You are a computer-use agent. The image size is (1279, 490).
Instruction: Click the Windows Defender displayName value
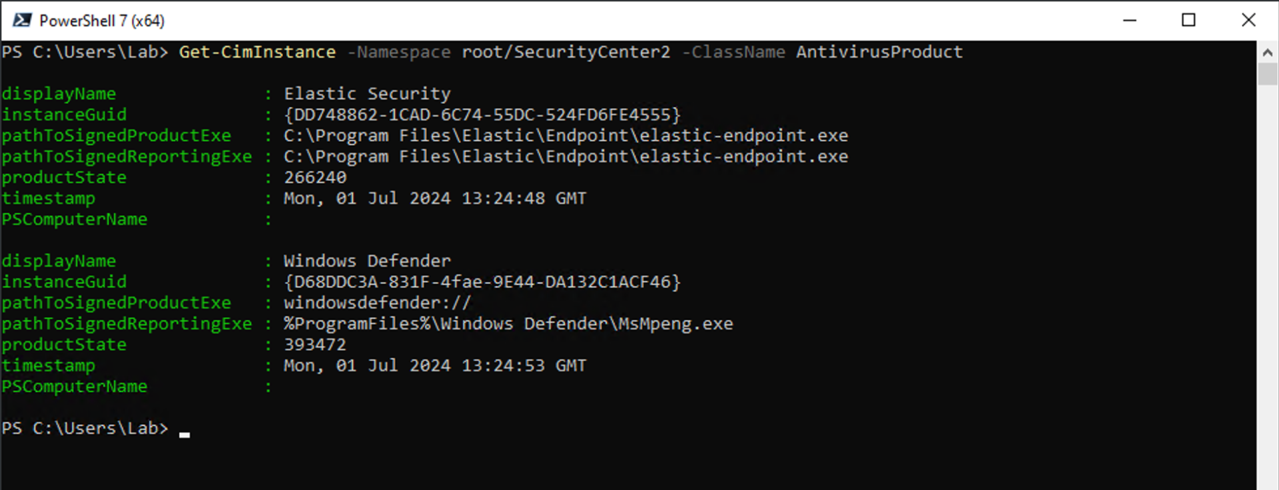point(367,261)
